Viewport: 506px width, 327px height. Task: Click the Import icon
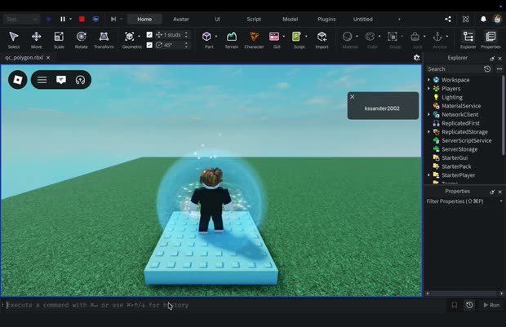click(322, 37)
